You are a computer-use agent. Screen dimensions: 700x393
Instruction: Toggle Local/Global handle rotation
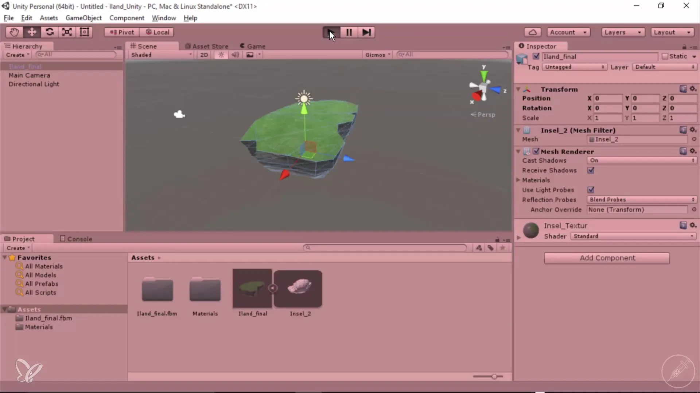(x=157, y=32)
